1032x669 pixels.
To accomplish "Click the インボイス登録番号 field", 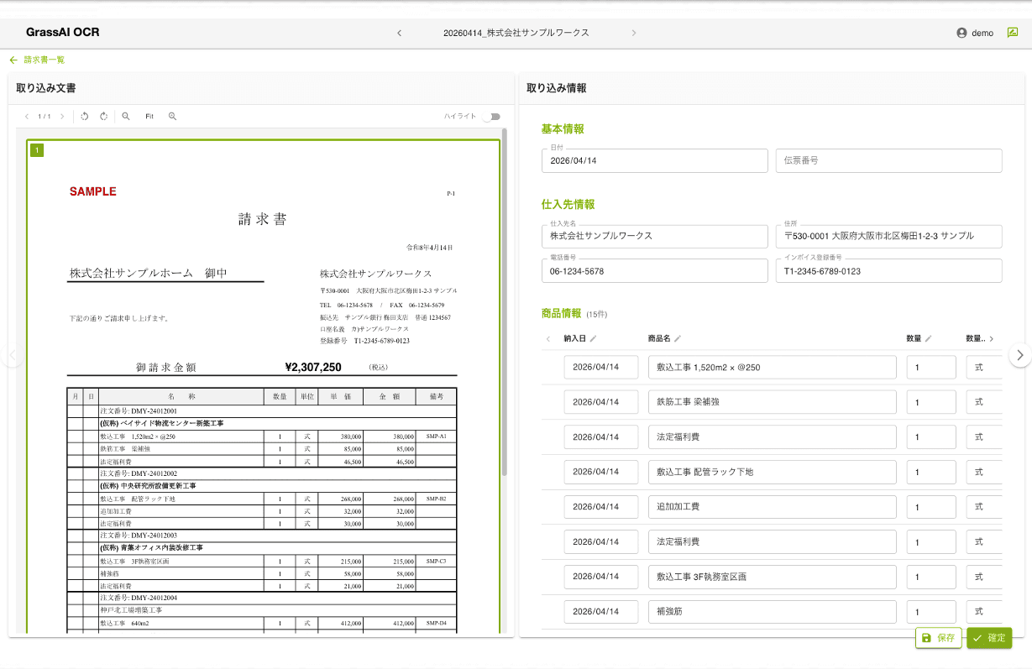I will pos(888,270).
